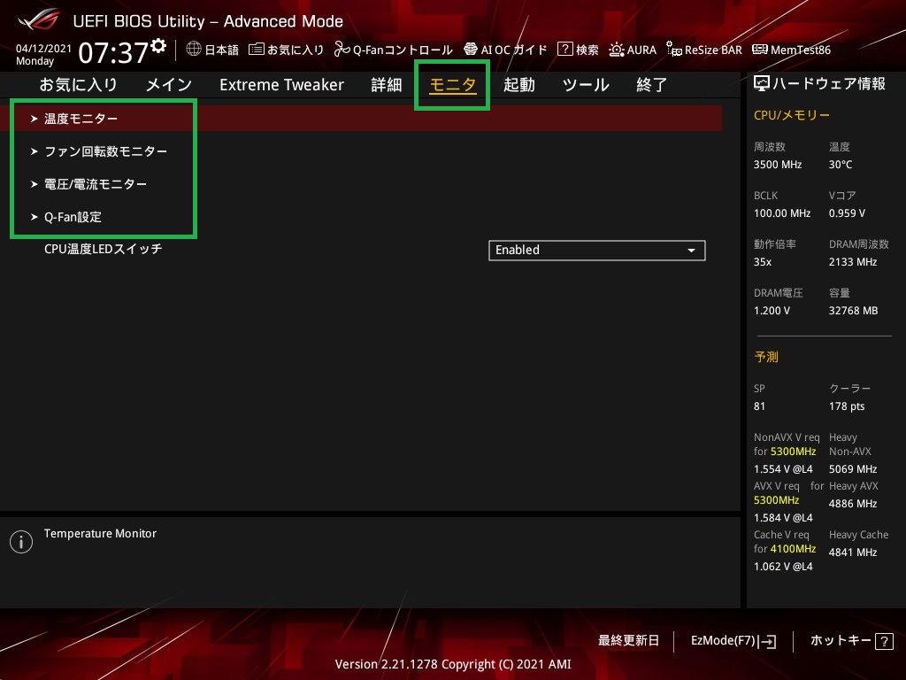Open the ツール tab
This screenshot has width=906, height=680.
[586, 85]
